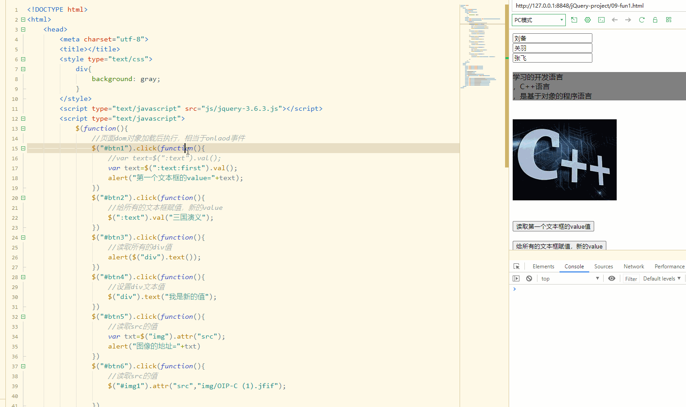Click the browser URL address field

pyautogui.click(x=599, y=6)
